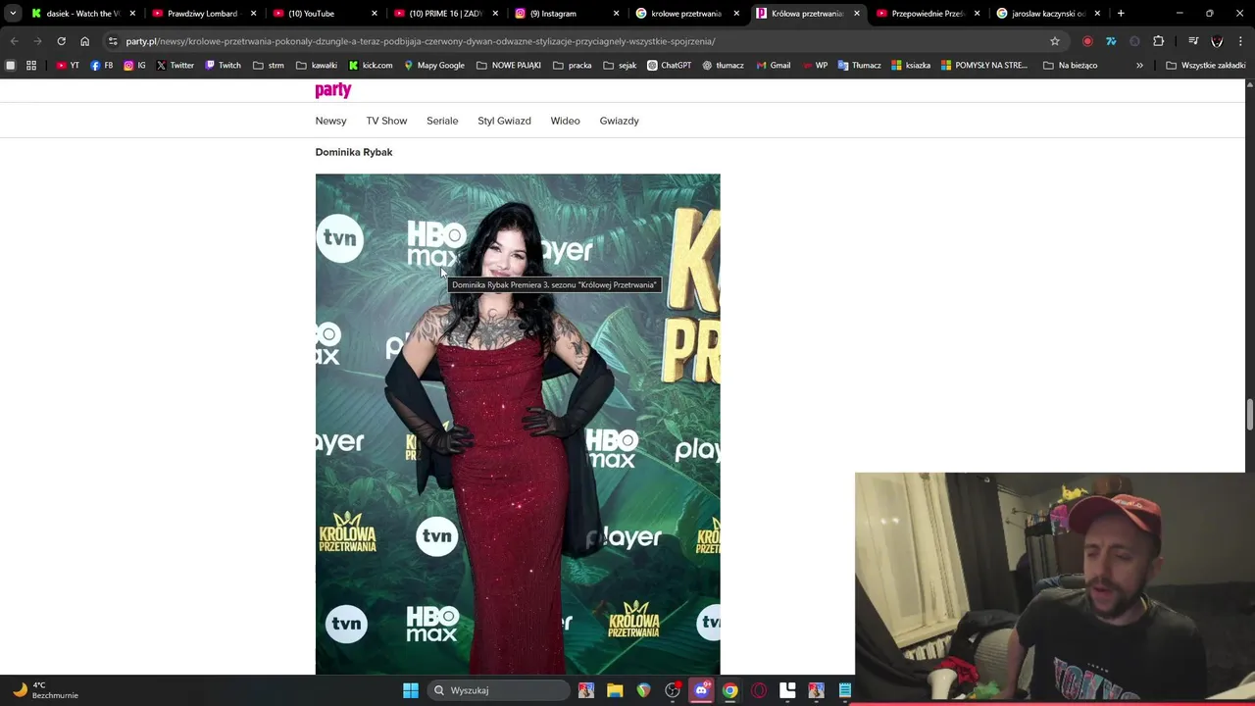Open OBS Studio from the taskbar
This screenshot has height=706, width=1255.
click(x=673, y=690)
